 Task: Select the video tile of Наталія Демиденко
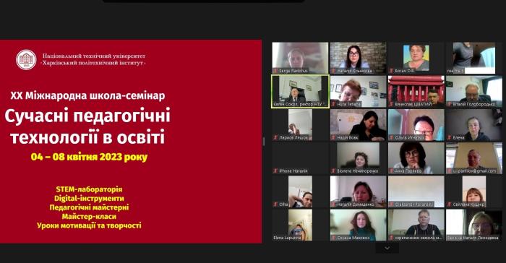(x=359, y=191)
